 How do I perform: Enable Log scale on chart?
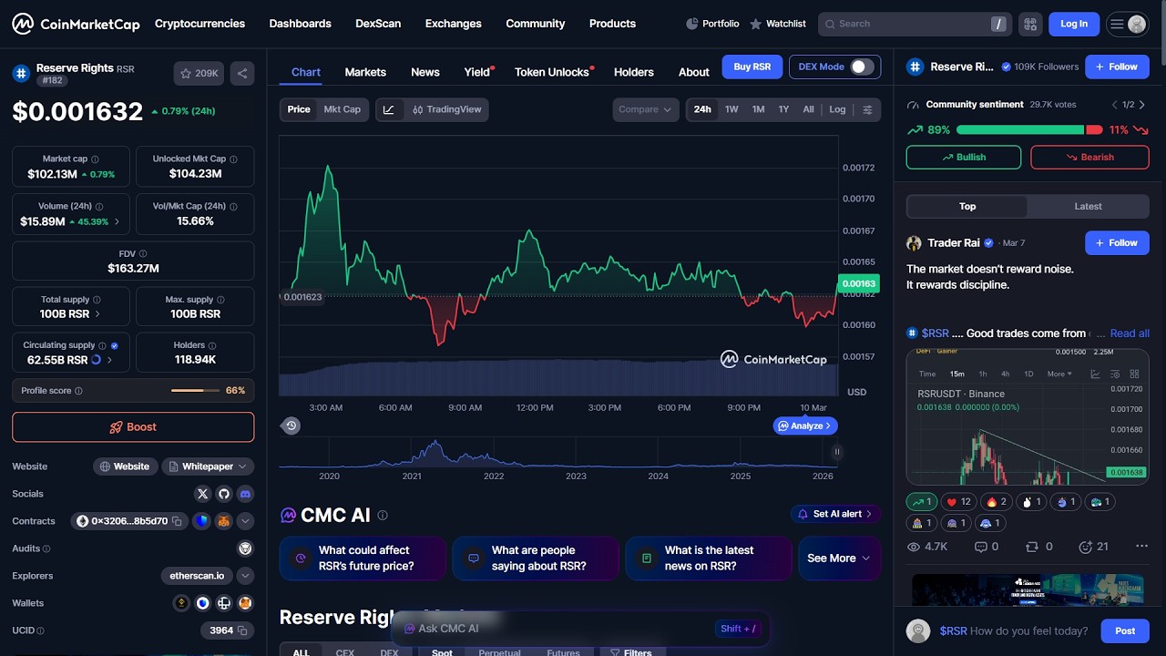(x=837, y=109)
